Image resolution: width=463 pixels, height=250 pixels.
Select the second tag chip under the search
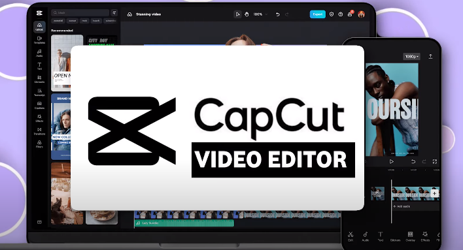[x=73, y=21]
